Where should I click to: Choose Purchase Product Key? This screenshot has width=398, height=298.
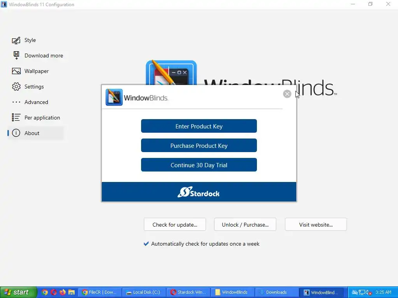click(199, 146)
